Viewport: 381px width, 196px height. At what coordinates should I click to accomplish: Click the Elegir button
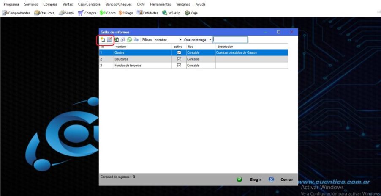tap(249, 179)
